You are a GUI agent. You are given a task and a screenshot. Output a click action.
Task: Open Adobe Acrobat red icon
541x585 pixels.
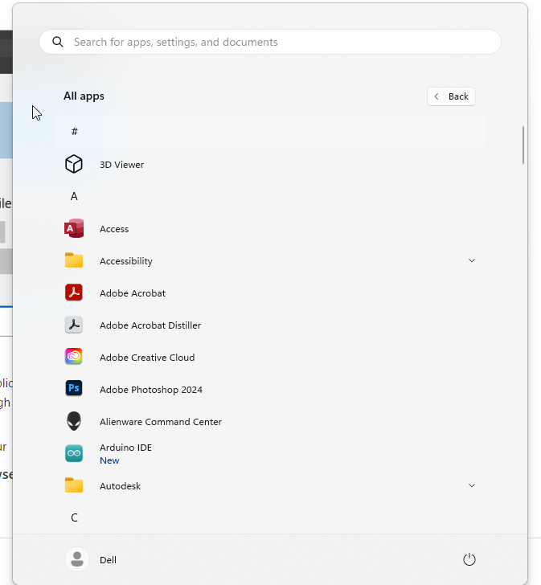[74, 292]
